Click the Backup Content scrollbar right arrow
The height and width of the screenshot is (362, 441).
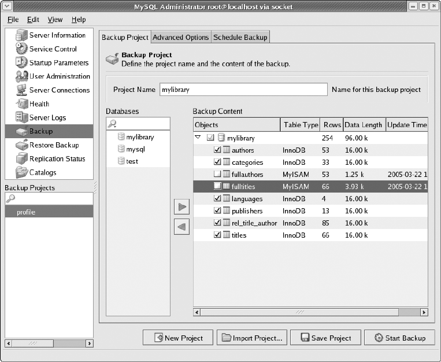(x=424, y=312)
